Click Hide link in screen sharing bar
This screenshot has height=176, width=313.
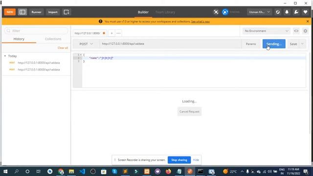point(196,160)
